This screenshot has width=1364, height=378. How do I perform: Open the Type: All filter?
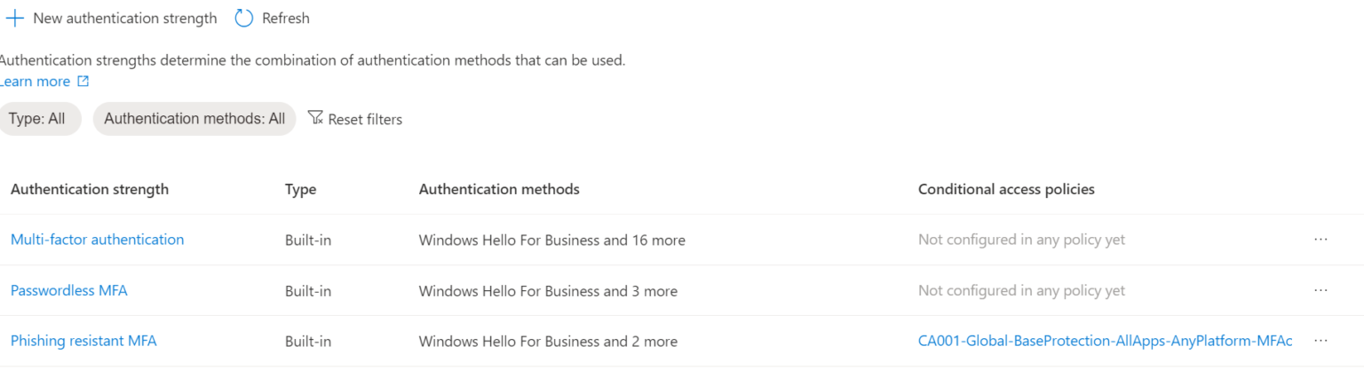(37, 119)
